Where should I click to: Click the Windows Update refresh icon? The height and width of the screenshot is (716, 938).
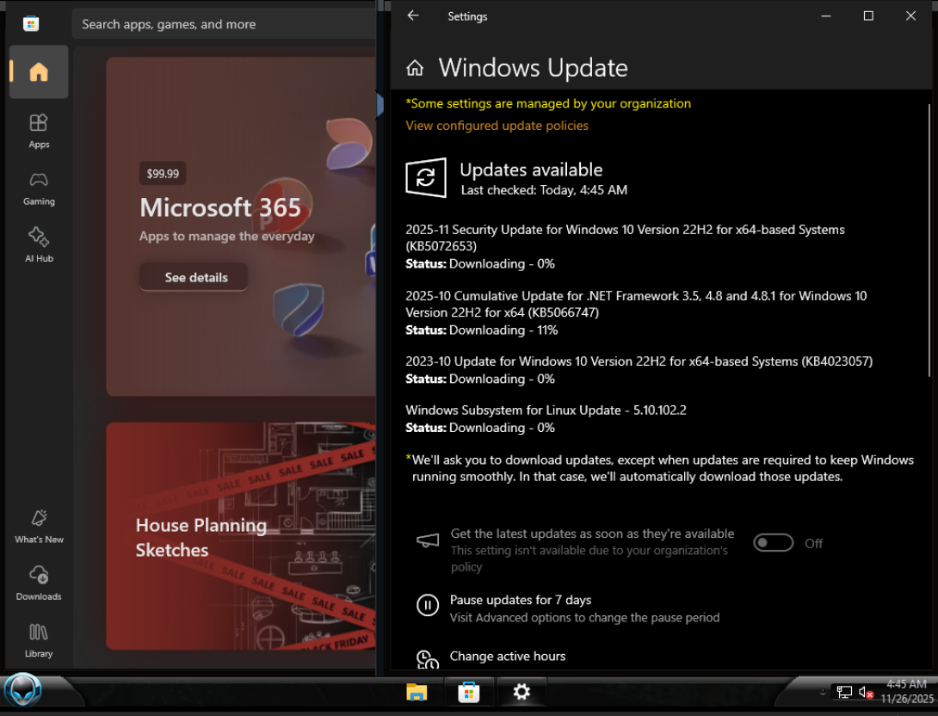[x=426, y=178]
